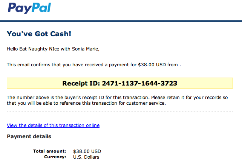Click the receipt number 2471-1137-1644-3723

coord(139,83)
